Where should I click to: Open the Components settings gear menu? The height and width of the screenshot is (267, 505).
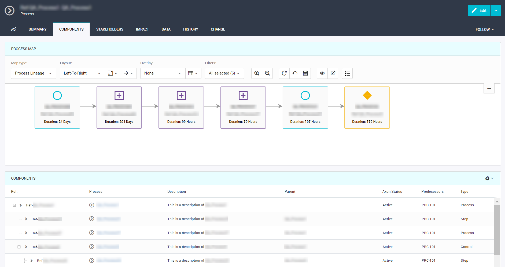(x=489, y=178)
